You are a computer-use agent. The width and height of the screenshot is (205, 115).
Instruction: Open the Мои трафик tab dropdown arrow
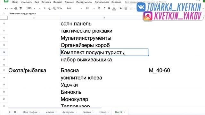click(x=40, y=112)
